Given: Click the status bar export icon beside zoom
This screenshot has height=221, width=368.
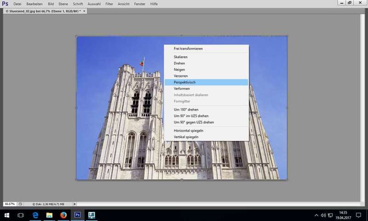Looking at the screenshot, I should click(20, 204).
